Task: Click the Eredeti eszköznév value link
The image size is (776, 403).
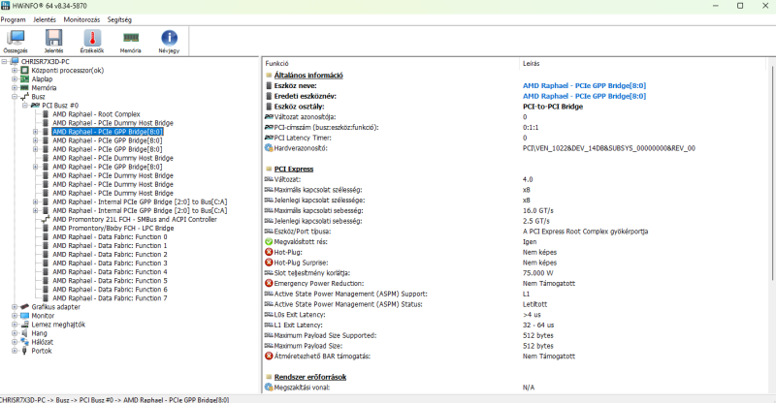Action: (585, 96)
